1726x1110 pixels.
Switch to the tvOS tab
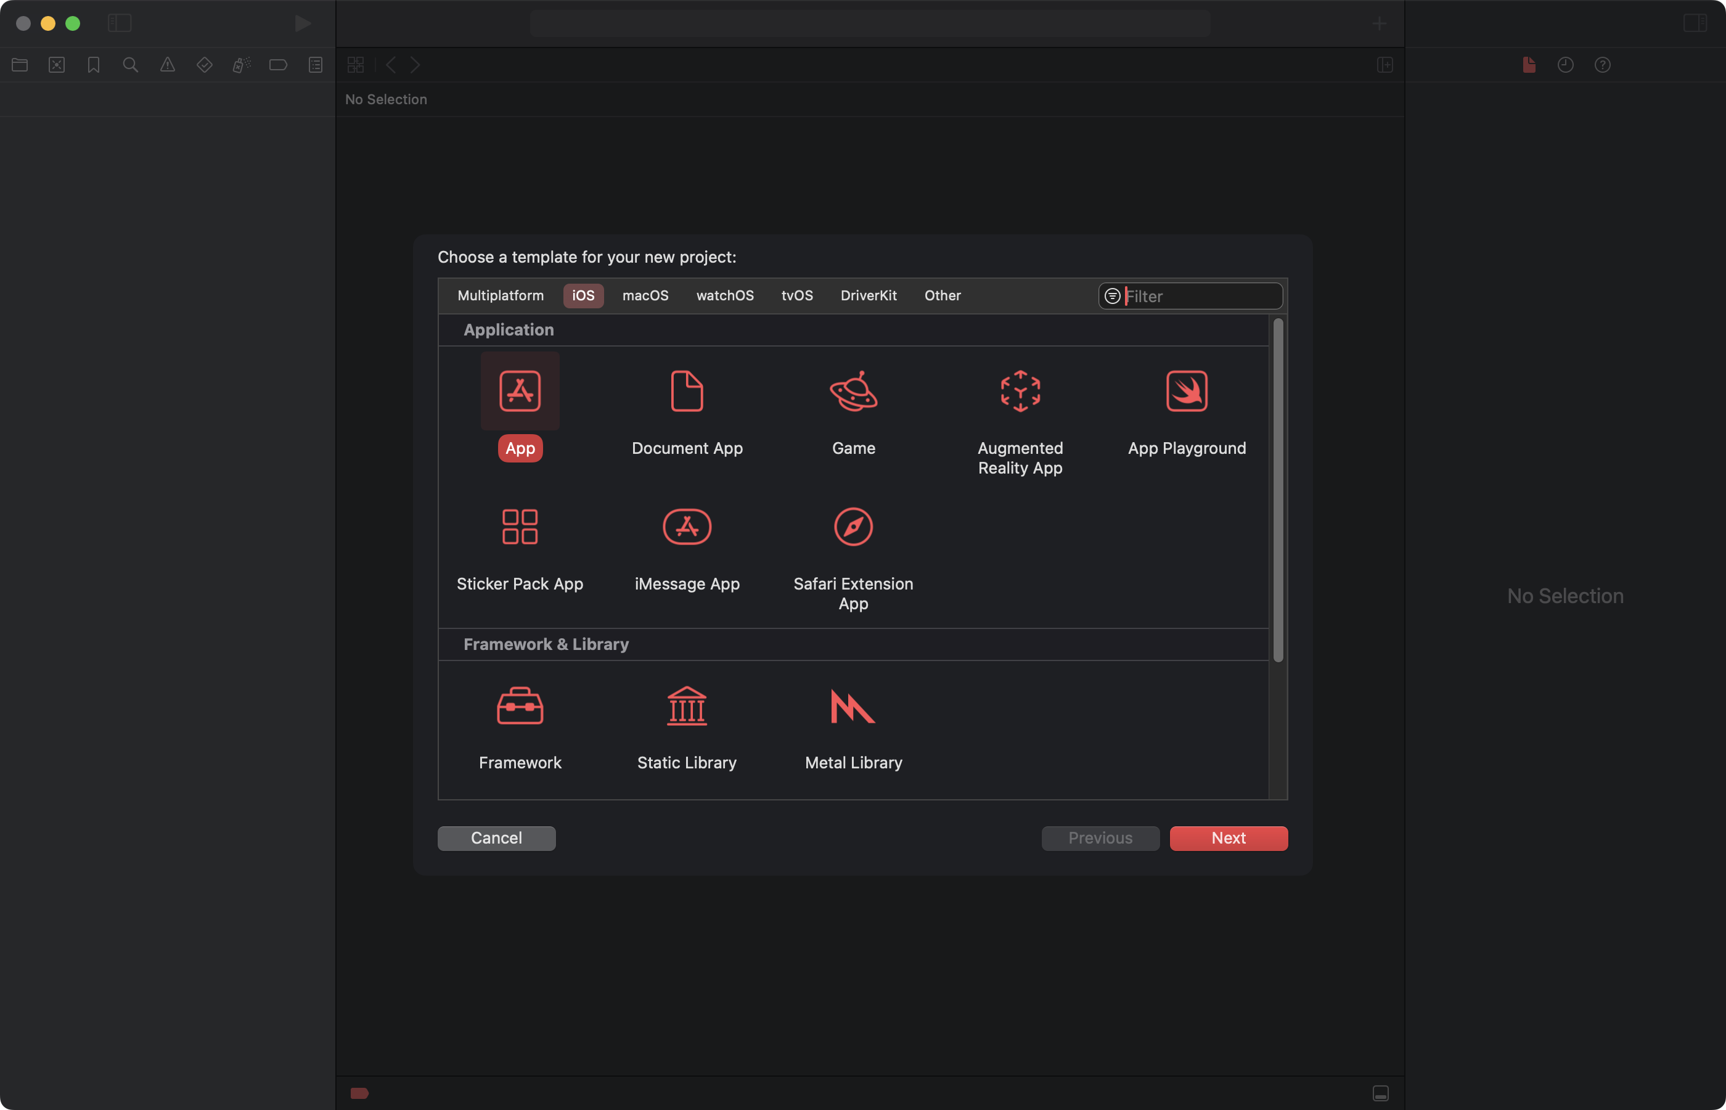[796, 295]
